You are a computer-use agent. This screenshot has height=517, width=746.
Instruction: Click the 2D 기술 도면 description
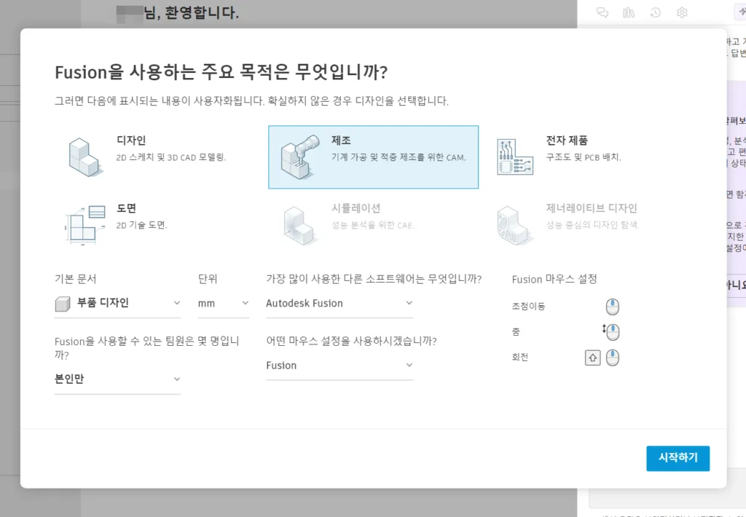click(x=142, y=225)
